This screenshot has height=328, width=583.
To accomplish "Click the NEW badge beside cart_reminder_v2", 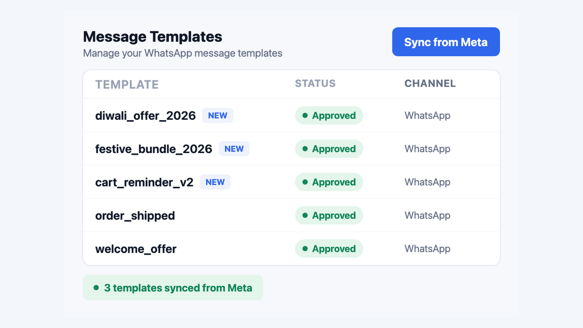I will 215,182.
